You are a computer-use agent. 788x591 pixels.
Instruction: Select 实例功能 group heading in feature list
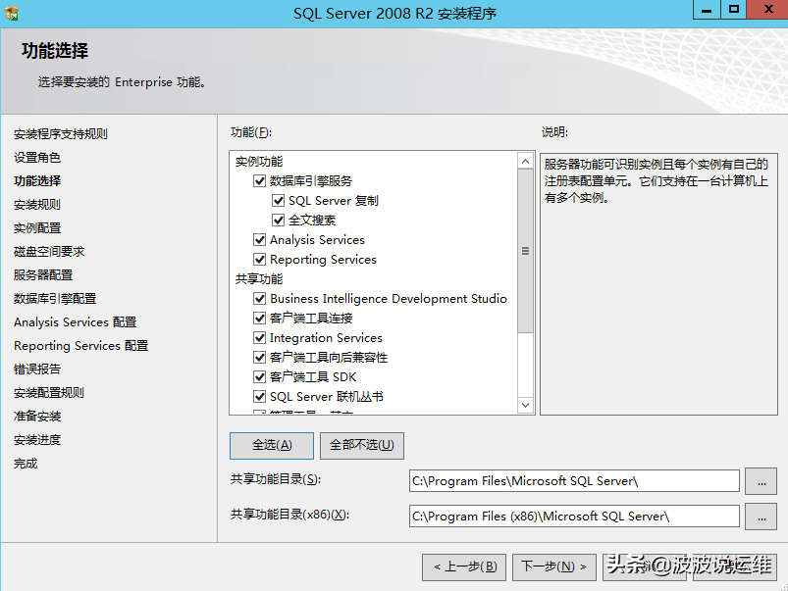click(x=259, y=161)
